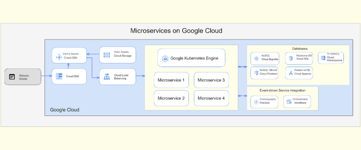Click the Pub/Sub icon
The height and width of the screenshot is (150, 361).
256,102
